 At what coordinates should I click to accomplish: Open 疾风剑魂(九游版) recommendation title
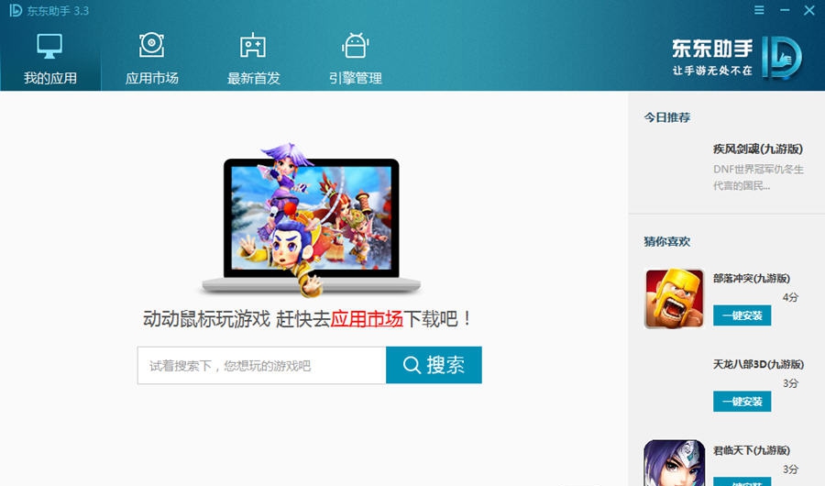[758, 149]
